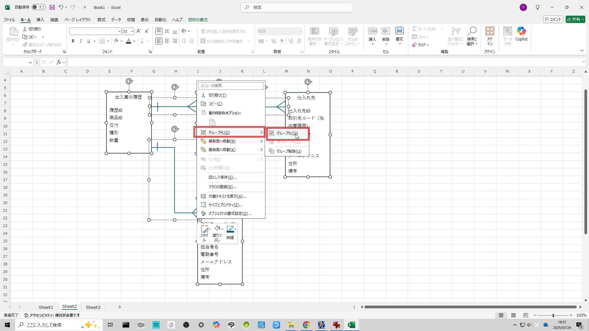Click the increase font size icon

139,31
